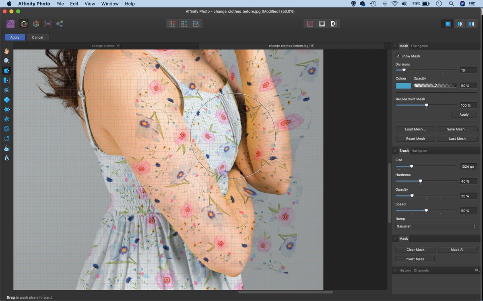483x301 pixels.
Task: Select the Liquify Turbulence tool
Action: (x=6, y=119)
